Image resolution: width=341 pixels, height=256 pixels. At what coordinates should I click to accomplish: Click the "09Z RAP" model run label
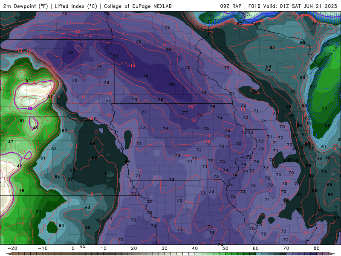coord(231,6)
